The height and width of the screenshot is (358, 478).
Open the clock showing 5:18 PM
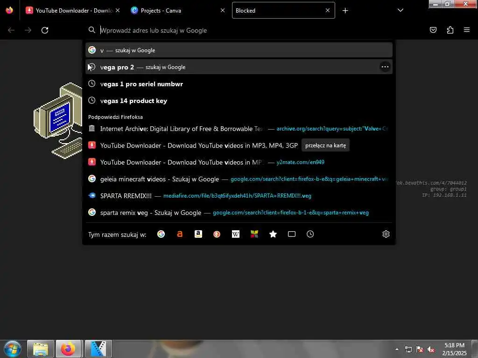(x=454, y=349)
